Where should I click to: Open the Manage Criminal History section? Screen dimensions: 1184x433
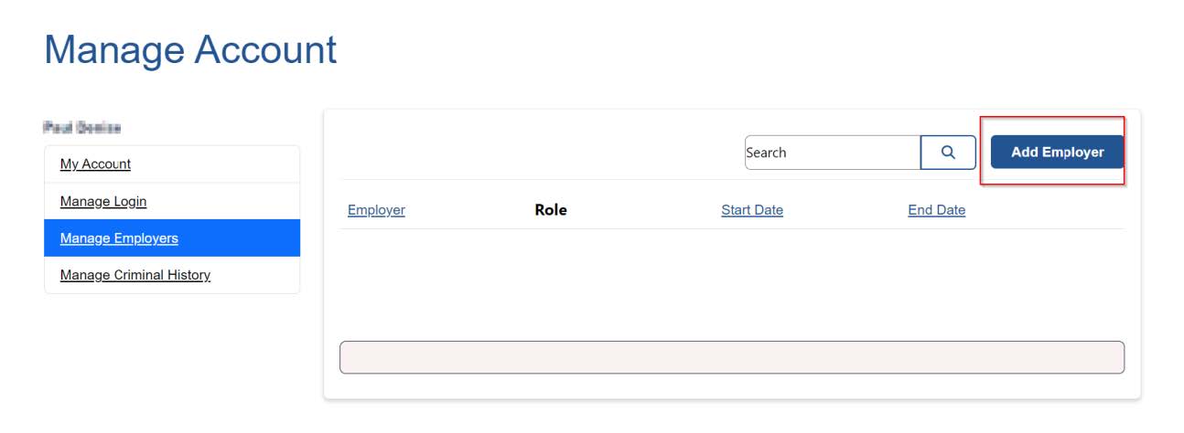pos(172,275)
